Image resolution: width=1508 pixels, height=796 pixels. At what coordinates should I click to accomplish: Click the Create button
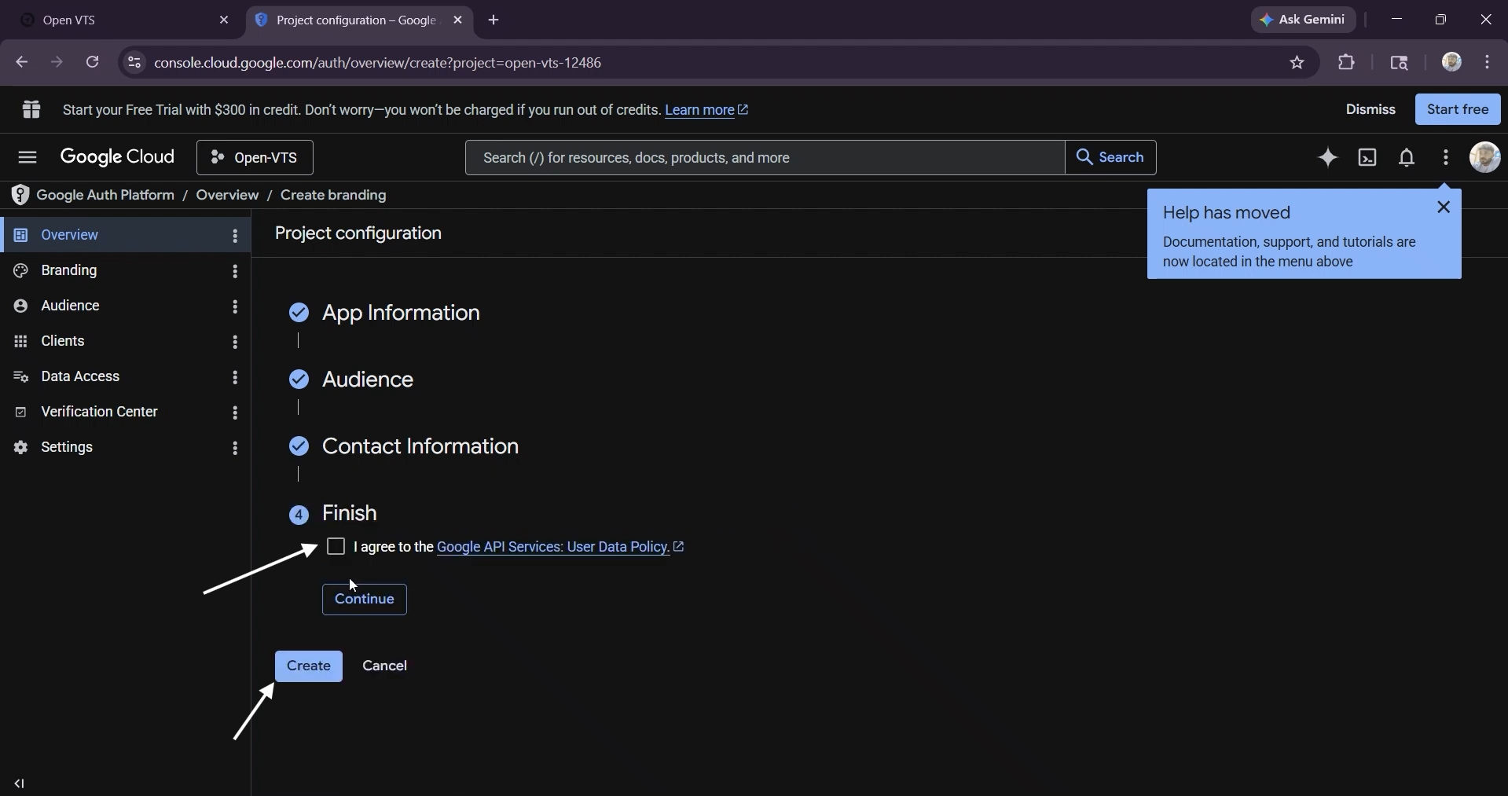click(309, 666)
